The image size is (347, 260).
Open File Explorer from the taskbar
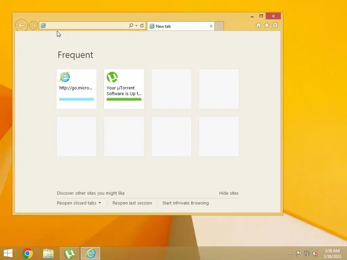(x=48, y=253)
